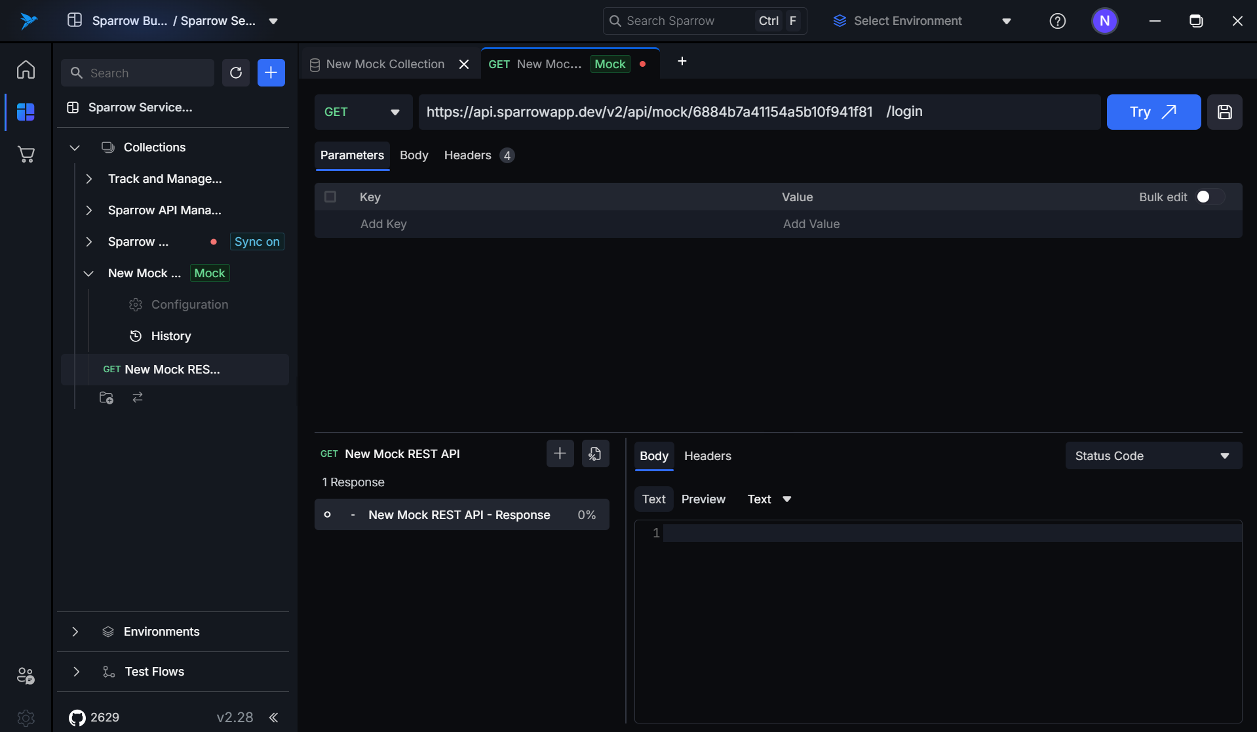Refresh the collections list
The width and height of the screenshot is (1257, 732).
236,73
